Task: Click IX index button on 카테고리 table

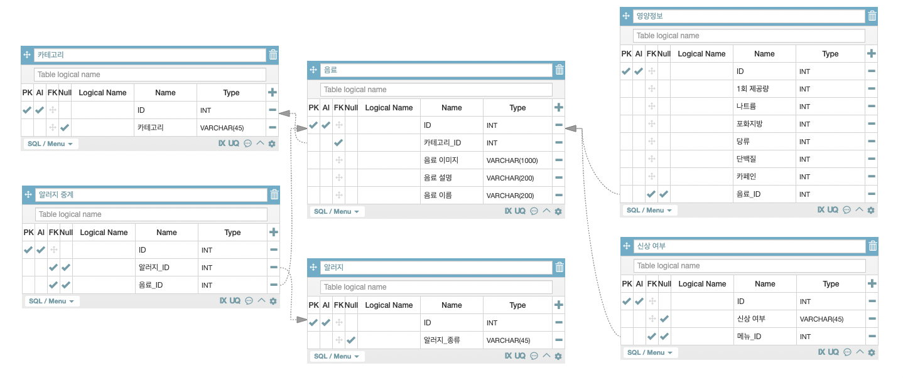Action: point(222,144)
